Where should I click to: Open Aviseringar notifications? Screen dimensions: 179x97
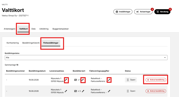tap(143, 12)
